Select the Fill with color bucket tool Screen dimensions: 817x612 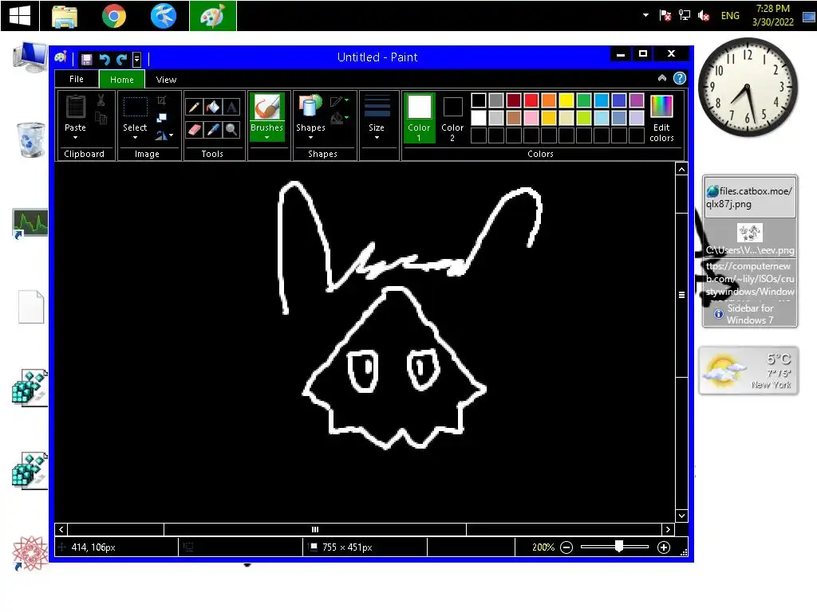point(212,108)
